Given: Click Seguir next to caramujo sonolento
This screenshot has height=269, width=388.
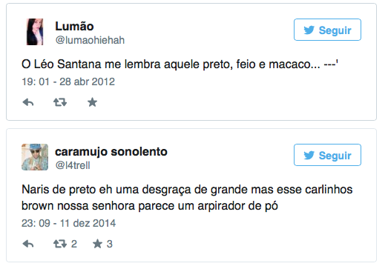Looking at the screenshot, I should [x=327, y=155].
